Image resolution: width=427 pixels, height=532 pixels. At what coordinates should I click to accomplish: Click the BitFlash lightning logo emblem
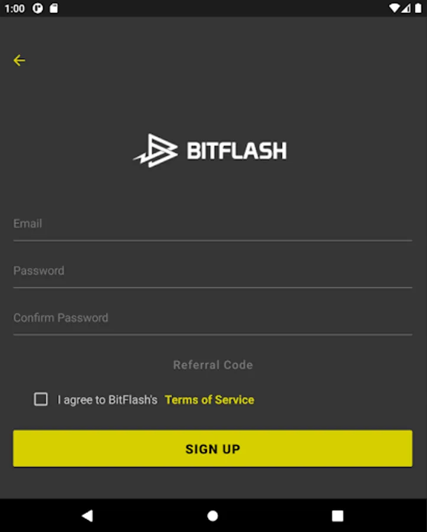tap(156, 151)
